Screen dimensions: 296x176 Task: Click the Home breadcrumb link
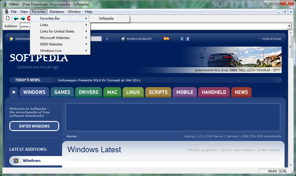coord(71,136)
